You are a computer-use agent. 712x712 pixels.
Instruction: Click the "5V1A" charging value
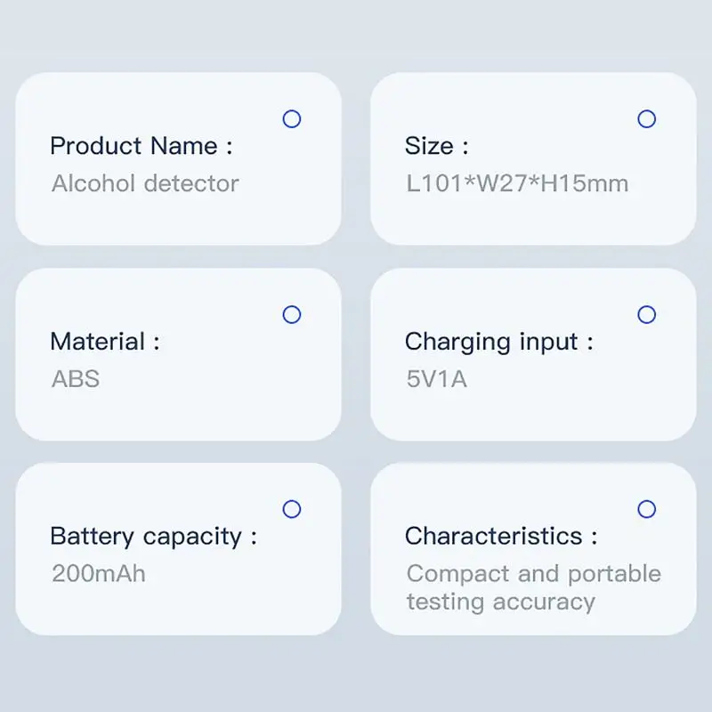pos(436,379)
